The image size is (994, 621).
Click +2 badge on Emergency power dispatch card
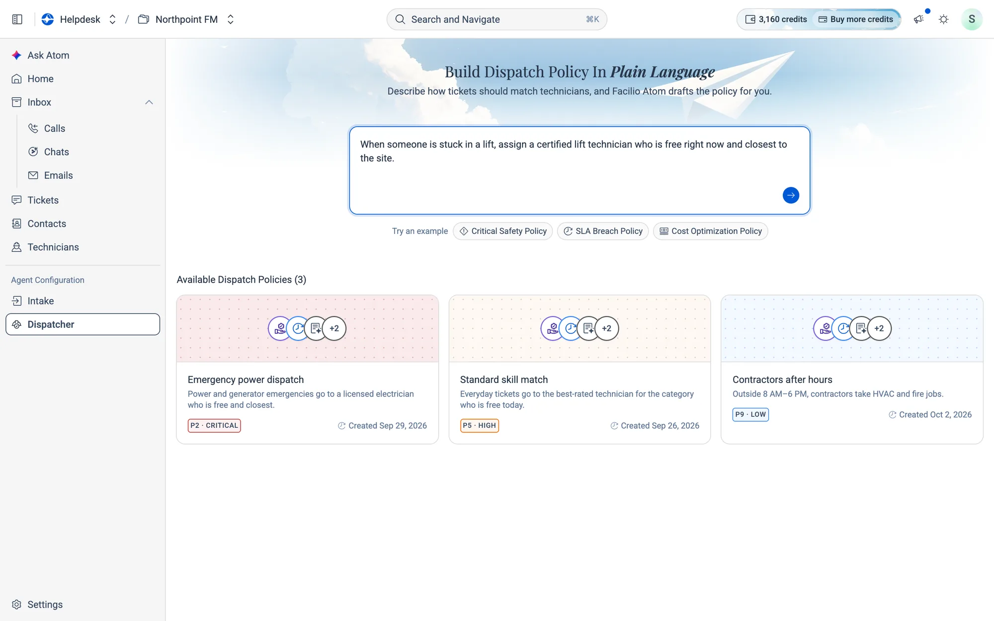[334, 328]
